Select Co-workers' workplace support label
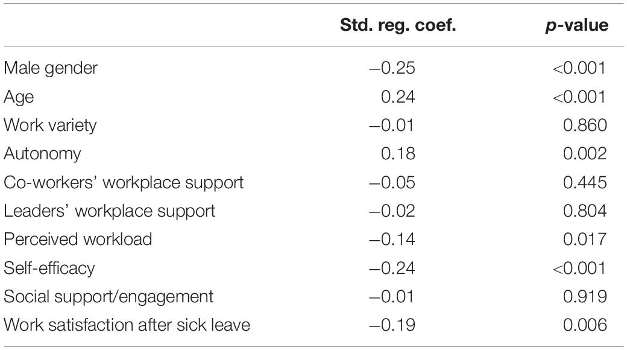Image resolution: width=627 pixels, height=350 pixels. (124, 183)
